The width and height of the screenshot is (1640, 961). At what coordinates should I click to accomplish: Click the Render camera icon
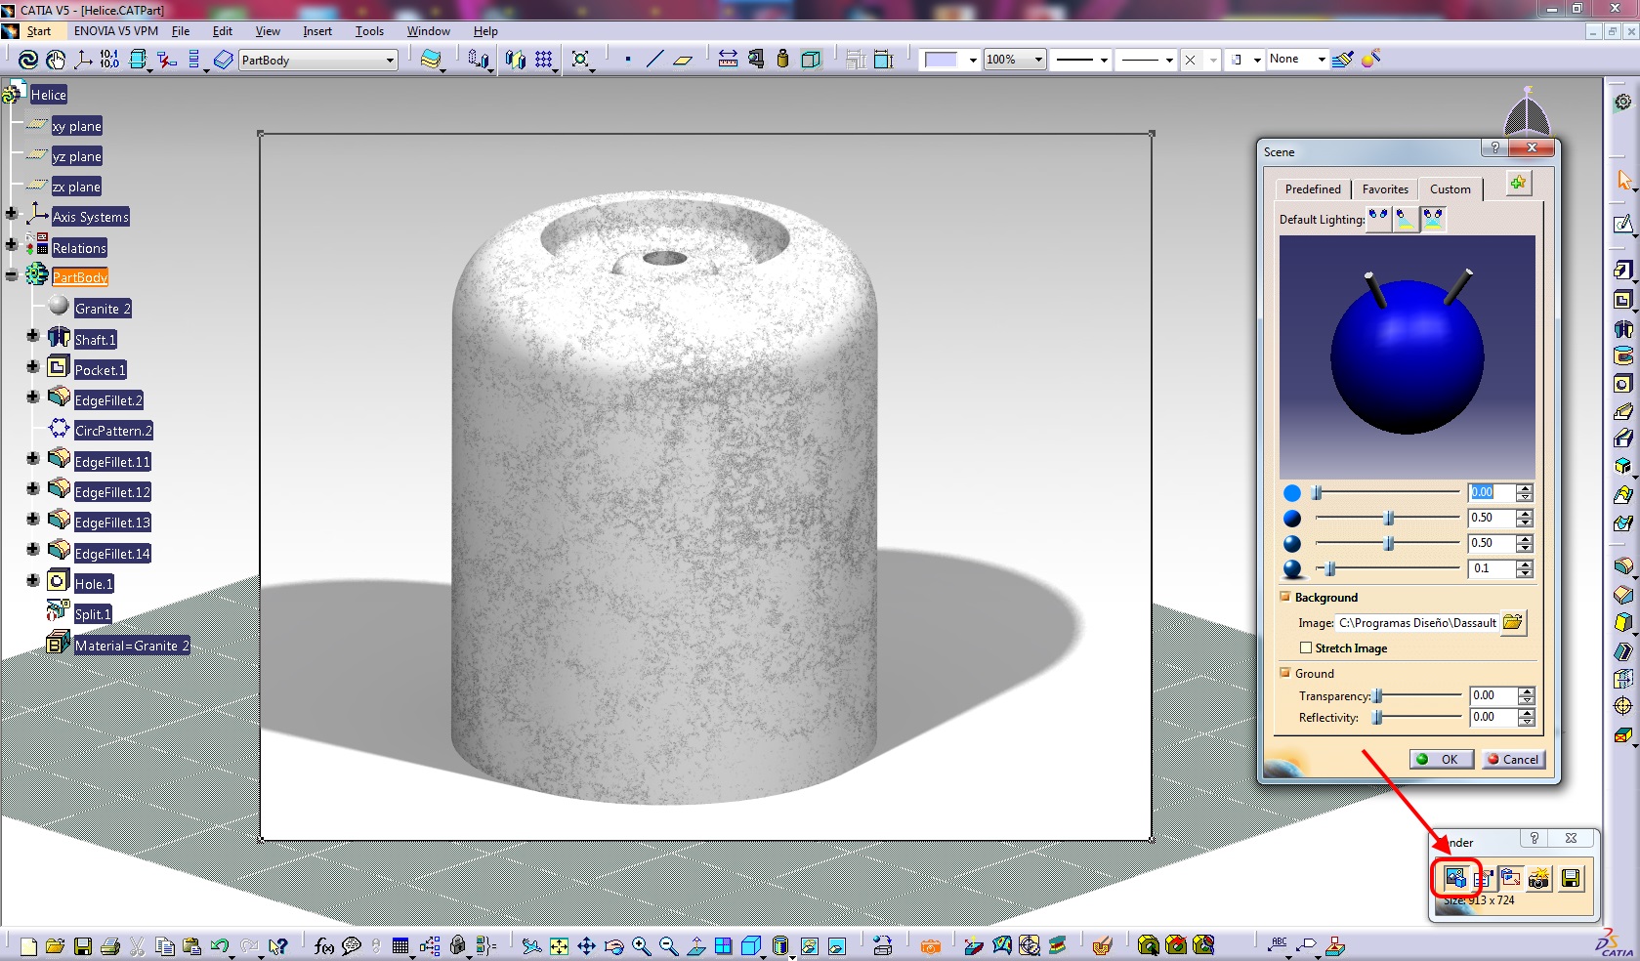(1539, 879)
